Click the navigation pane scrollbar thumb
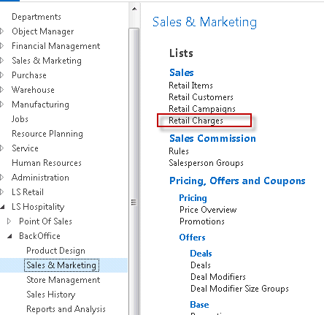Screen dimensions: 324x315 (134, 170)
